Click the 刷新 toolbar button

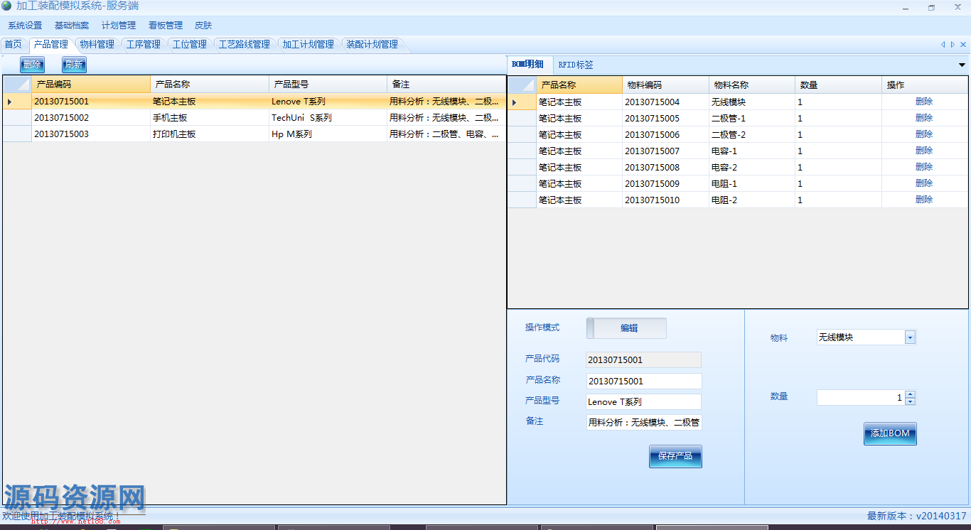coord(74,65)
